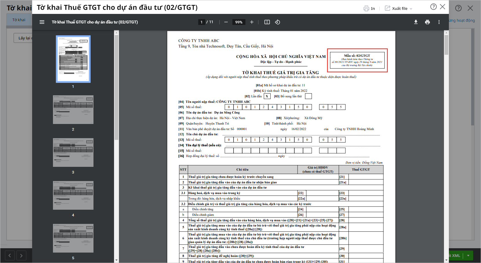This screenshot has height=263, width=481.
Task: Switch to the 'Tờ khai' tab
Action: coord(19,20)
